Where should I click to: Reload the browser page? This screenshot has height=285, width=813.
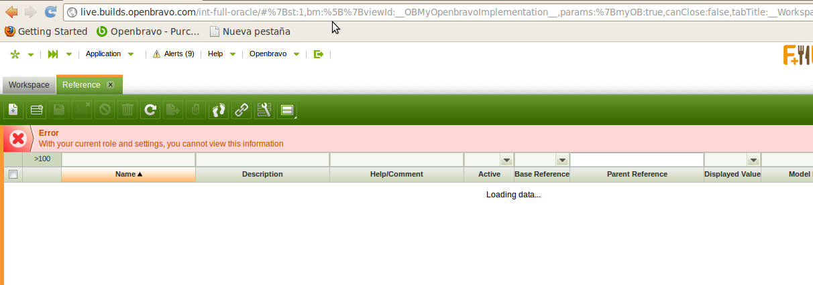coord(50,11)
